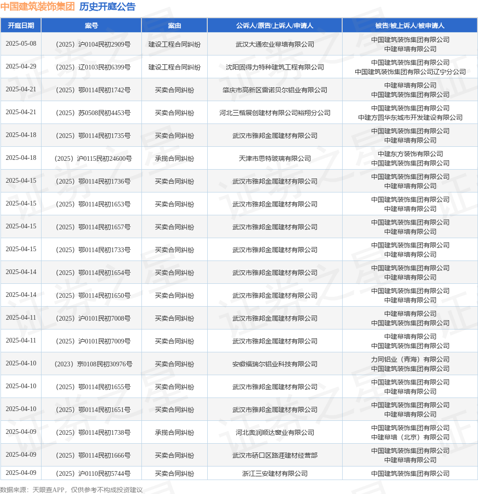Select case number 鄂0114民初1733号
Screen dimensions: 478x494
[105, 250]
